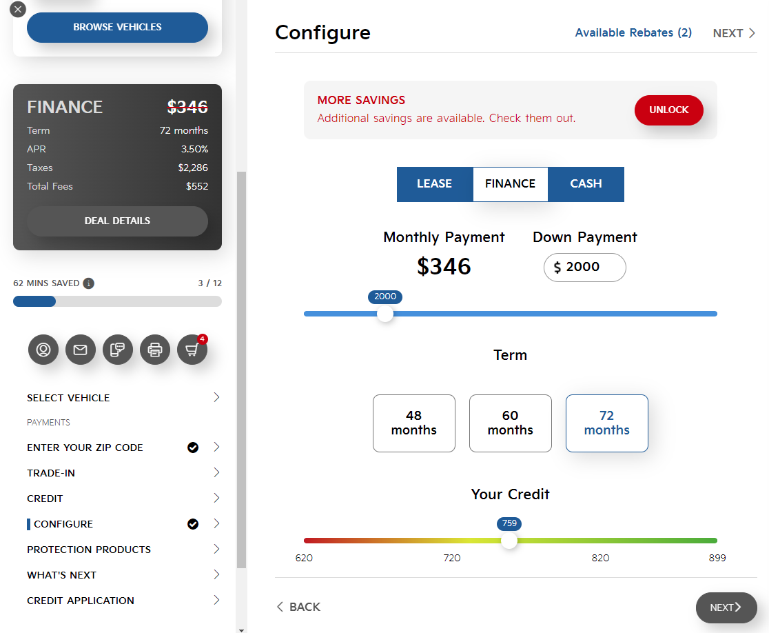Image resolution: width=769 pixels, height=633 pixels.
Task: Choose the 72 months term option
Action: (607, 423)
